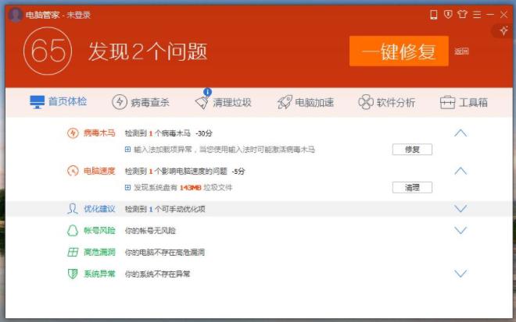Screen dimensions: 516x322
Task: Click the 143MB junk size text
Action: click(x=190, y=188)
